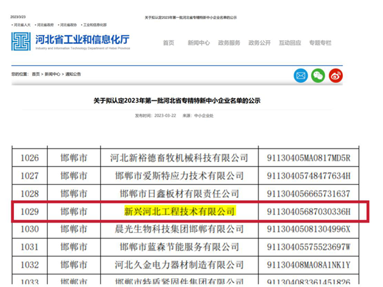
Task: Click the 河北省工业和信息化厅 site title
Action: coord(82,40)
